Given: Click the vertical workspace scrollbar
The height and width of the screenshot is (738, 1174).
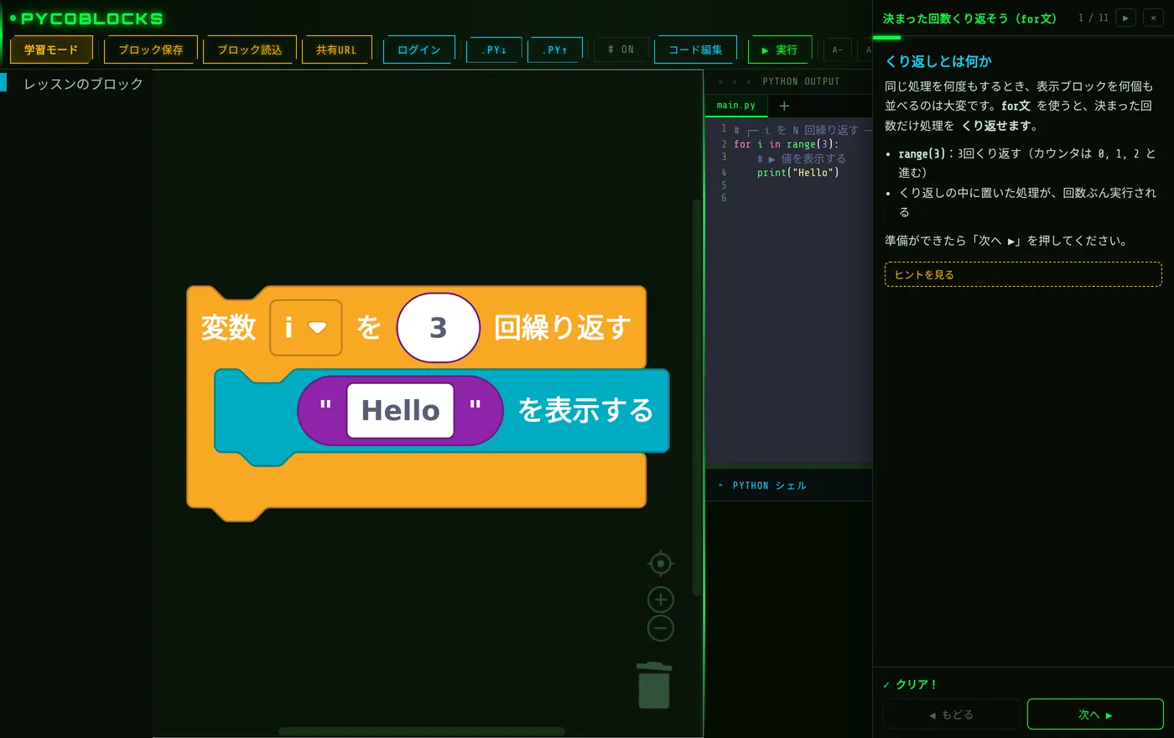Looking at the screenshot, I should (x=696, y=398).
